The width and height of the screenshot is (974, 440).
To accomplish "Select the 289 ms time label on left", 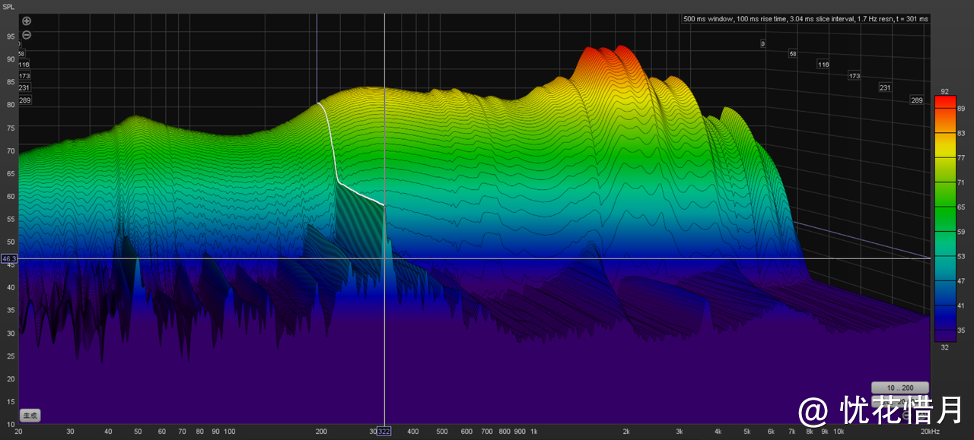I will point(24,100).
